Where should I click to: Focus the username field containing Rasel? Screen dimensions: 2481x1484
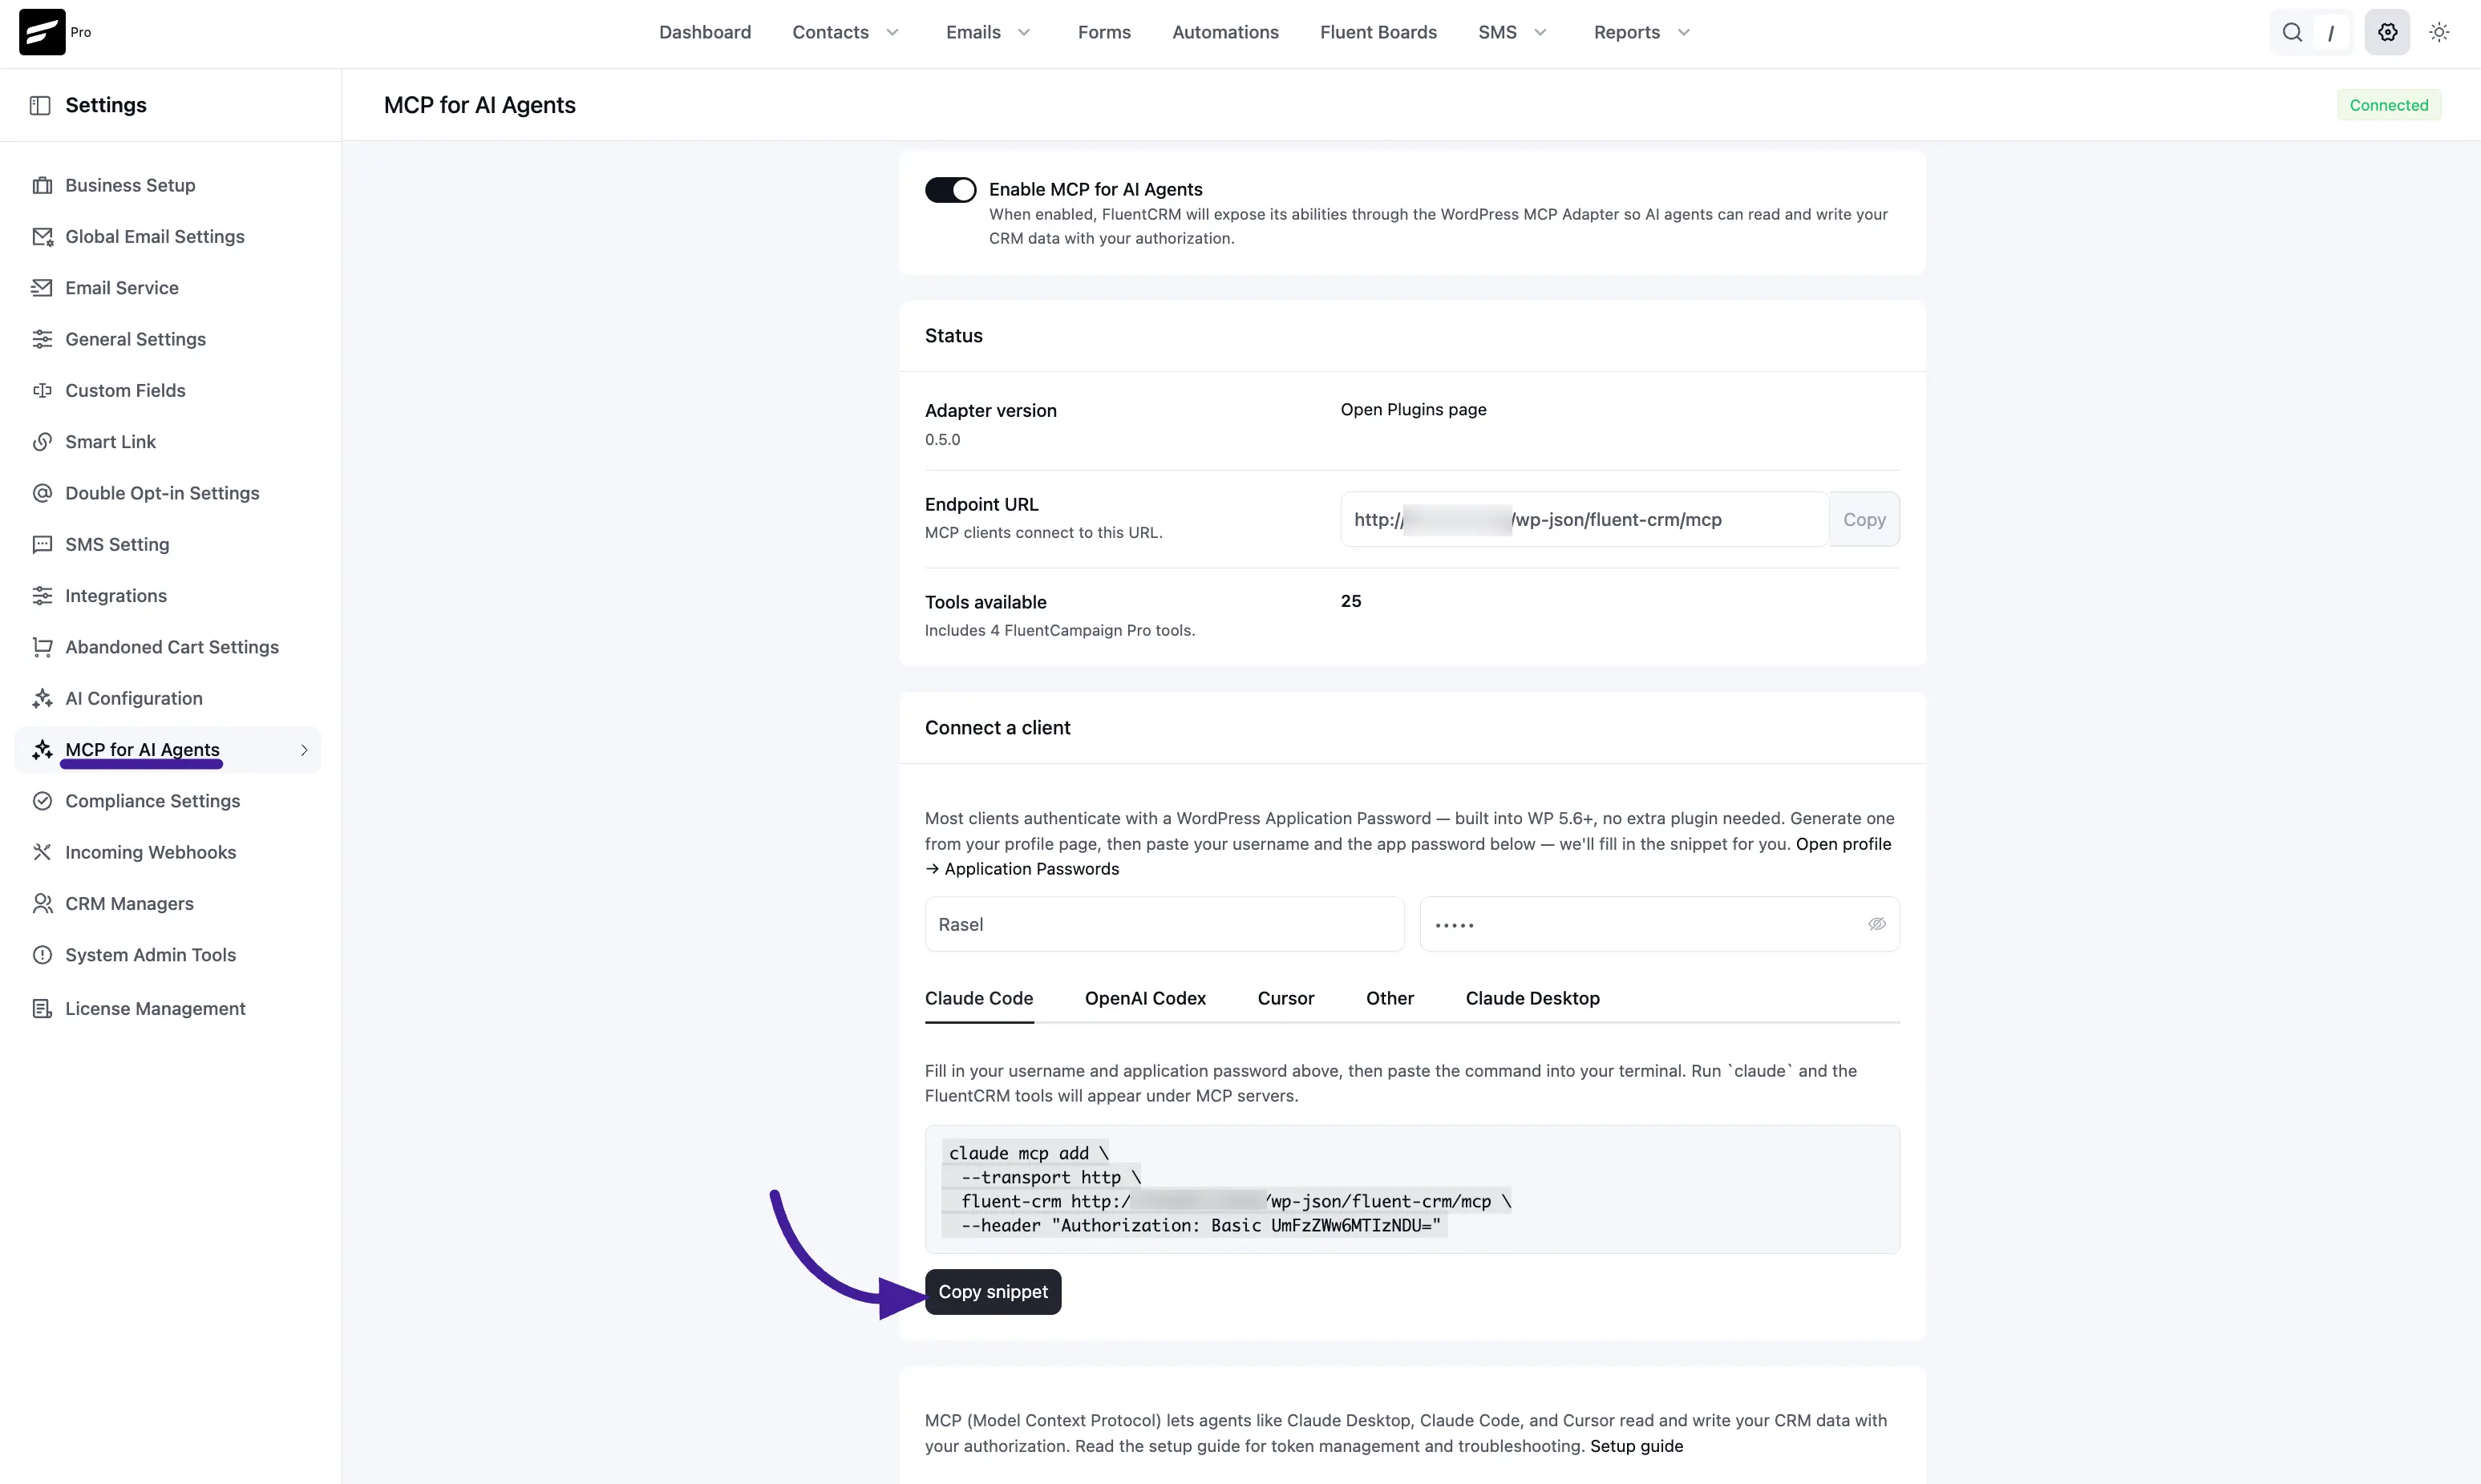coord(1164,924)
